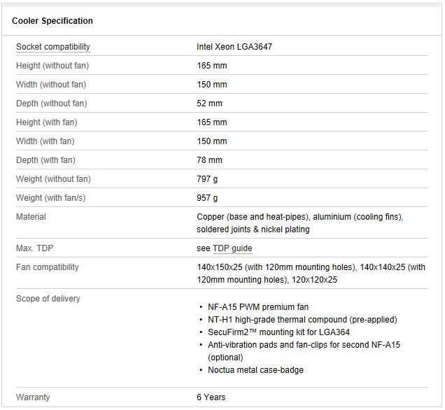This screenshot has width=445, height=410.
Task: Click the Cooler Specification heading
Action: point(52,21)
